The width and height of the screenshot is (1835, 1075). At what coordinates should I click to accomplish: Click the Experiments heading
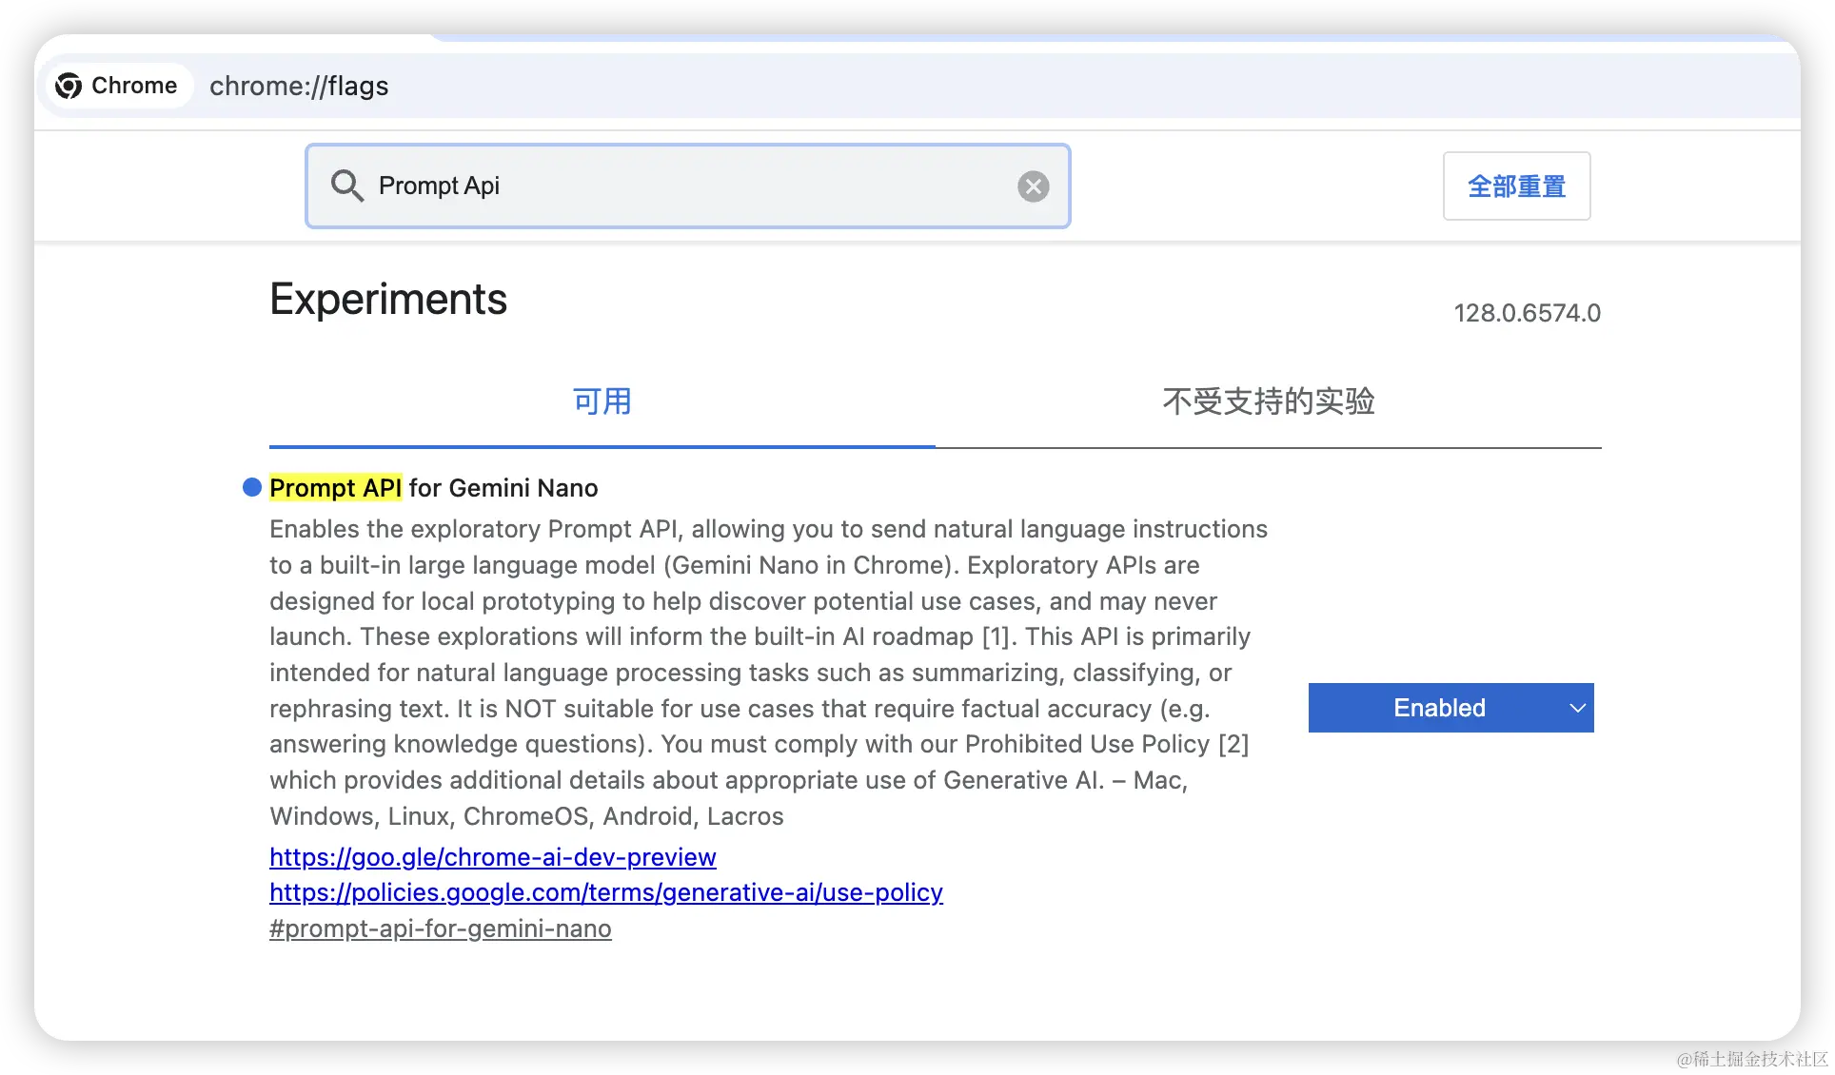click(x=388, y=300)
